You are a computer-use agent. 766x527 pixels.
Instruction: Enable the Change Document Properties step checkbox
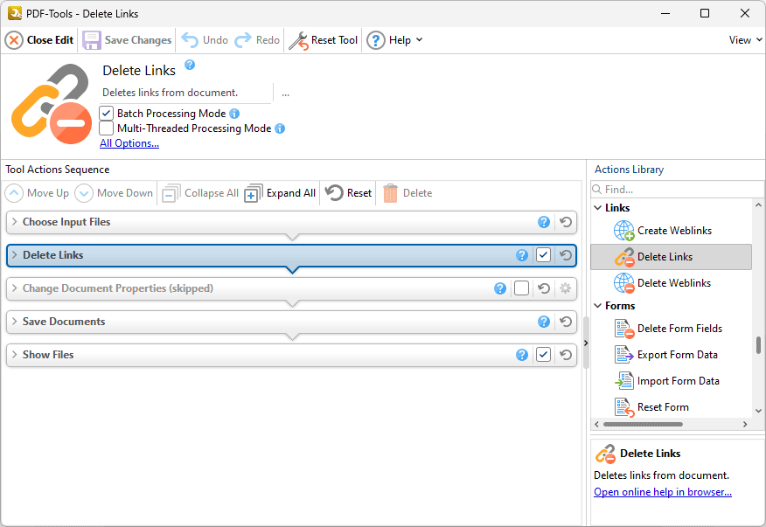pos(521,288)
